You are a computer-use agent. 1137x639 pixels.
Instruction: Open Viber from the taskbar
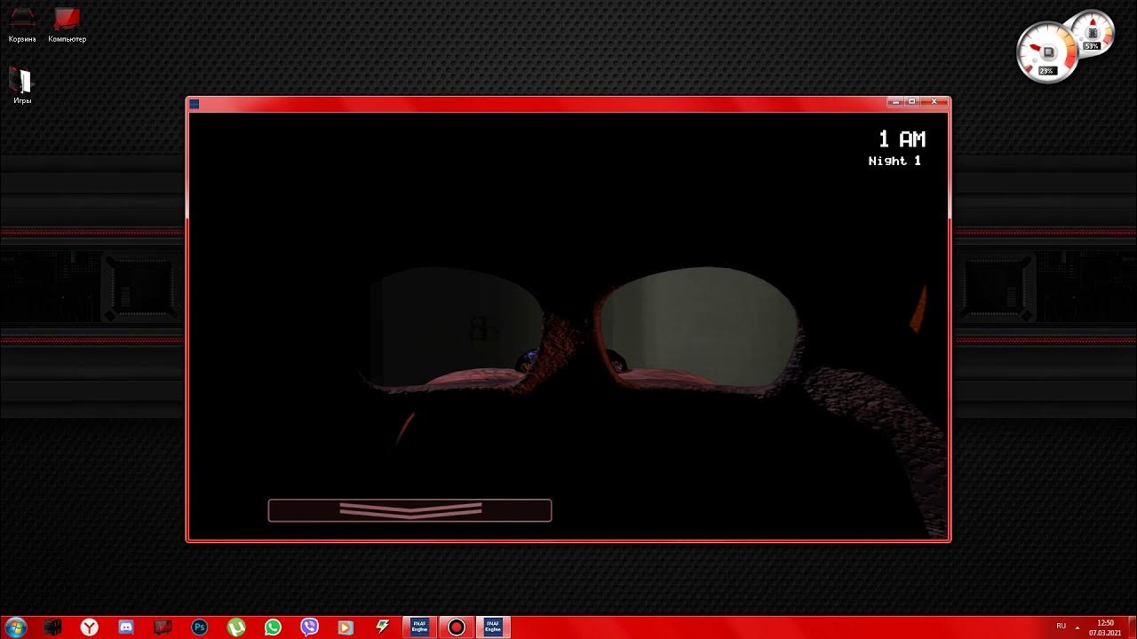309,627
